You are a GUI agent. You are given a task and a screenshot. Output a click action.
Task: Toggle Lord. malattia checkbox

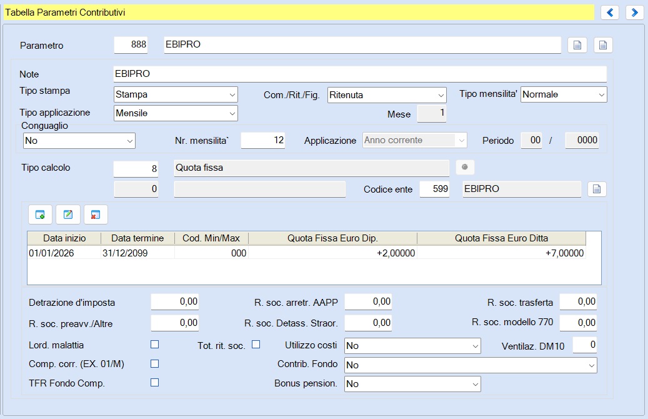point(154,345)
